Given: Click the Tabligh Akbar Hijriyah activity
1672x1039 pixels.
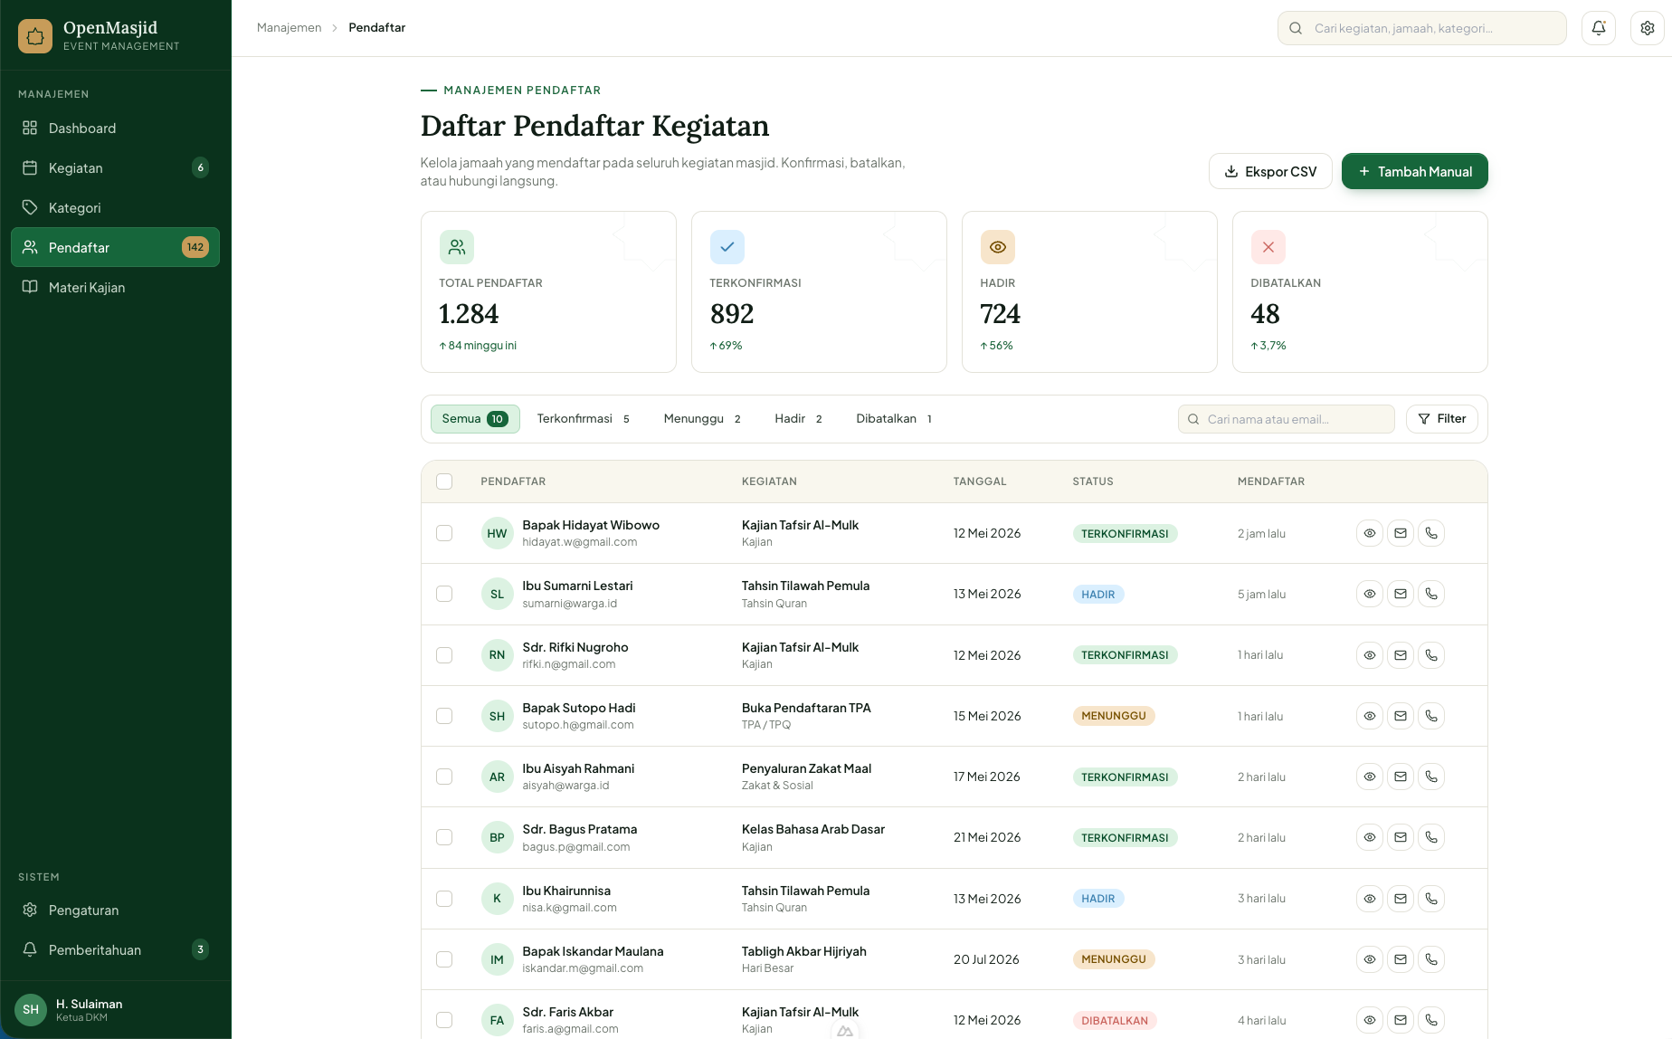Looking at the screenshot, I should [x=804, y=951].
